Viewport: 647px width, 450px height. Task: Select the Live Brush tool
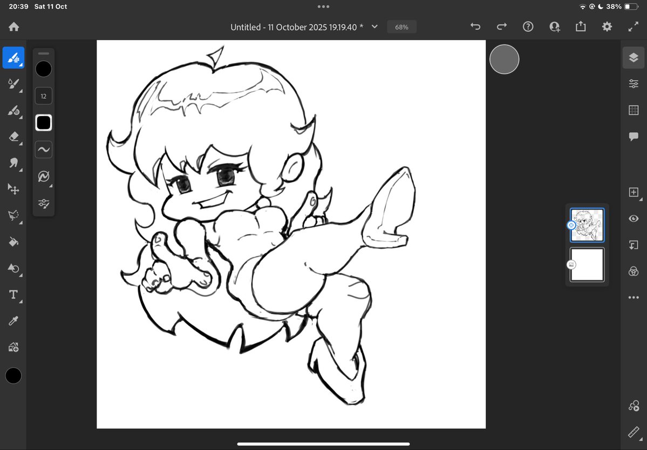[13, 84]
